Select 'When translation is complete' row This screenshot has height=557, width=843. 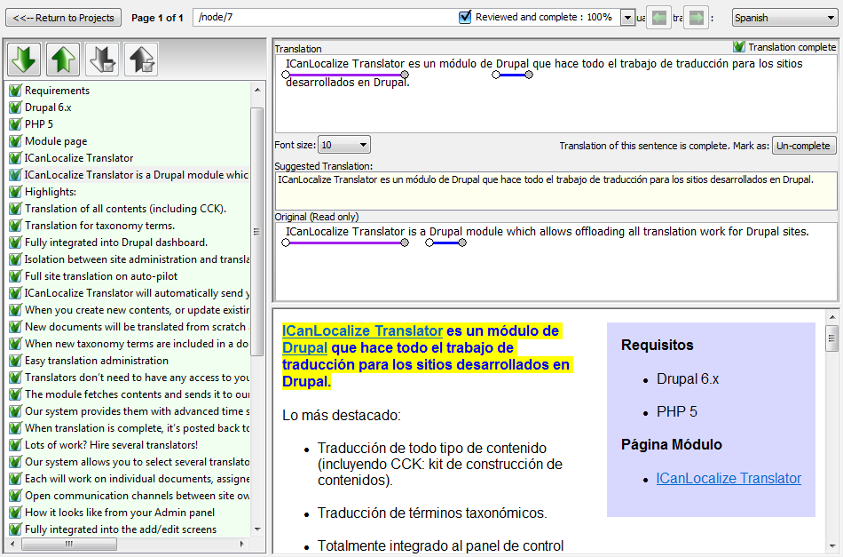point(137,428)
